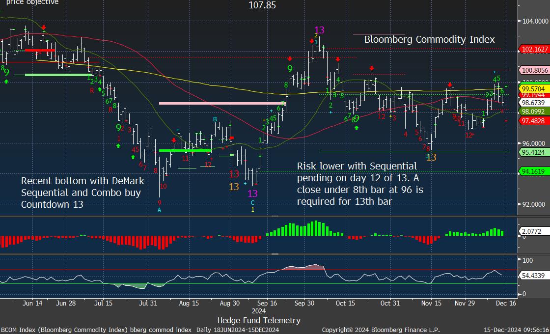The height and width of the screenshot is (334, 550).
Task: Click the 'Risk lower with Sequential' annotation
Action: (360, 184)
